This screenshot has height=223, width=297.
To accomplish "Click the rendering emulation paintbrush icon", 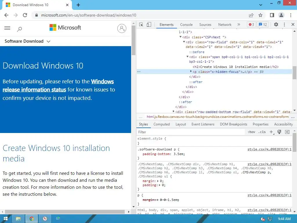I will (279, 132).
